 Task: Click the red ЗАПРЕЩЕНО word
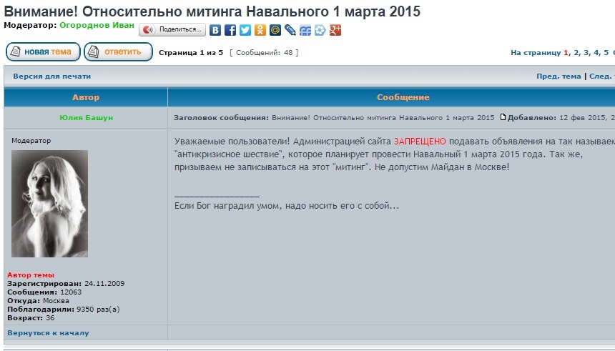point(420,141)
